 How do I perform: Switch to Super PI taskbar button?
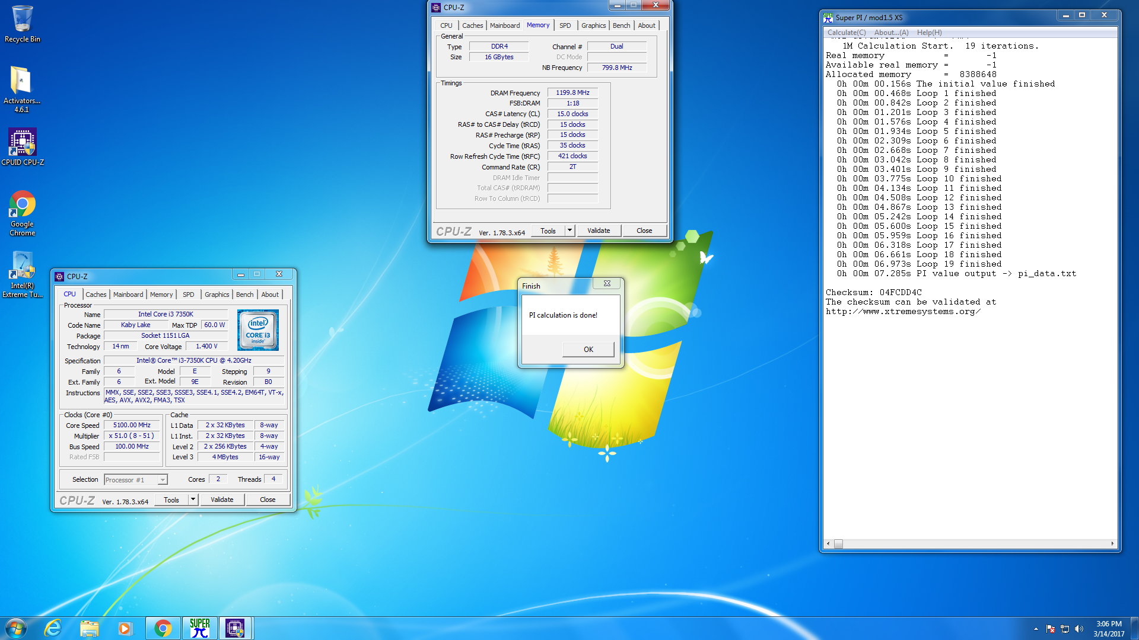[200, 628]
